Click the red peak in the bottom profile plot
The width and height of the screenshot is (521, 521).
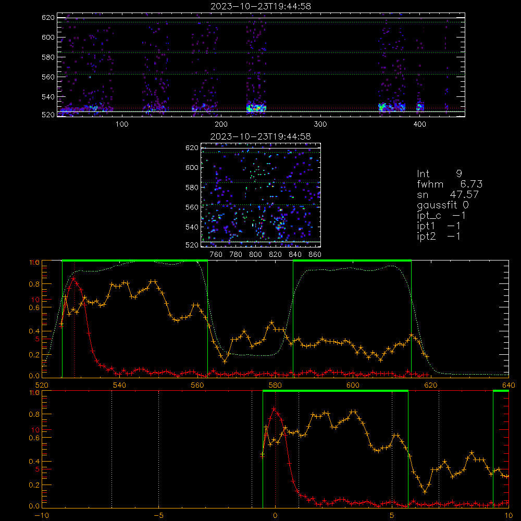pos(274,408)
